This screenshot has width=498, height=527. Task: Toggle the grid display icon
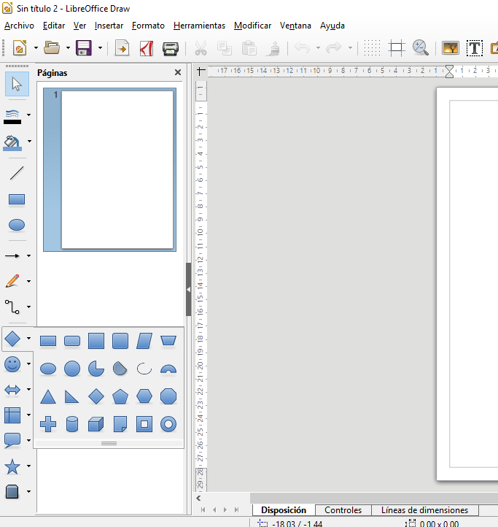(x=372, y=47)
